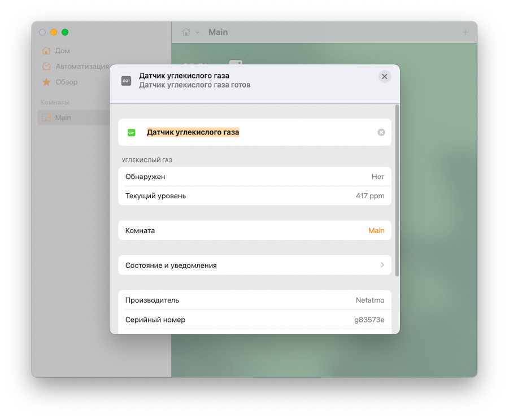The width and height of the screenshot is (509, 419).
Task: Click the Автоматизация clock icon
Action: click(x=46, y=66)
